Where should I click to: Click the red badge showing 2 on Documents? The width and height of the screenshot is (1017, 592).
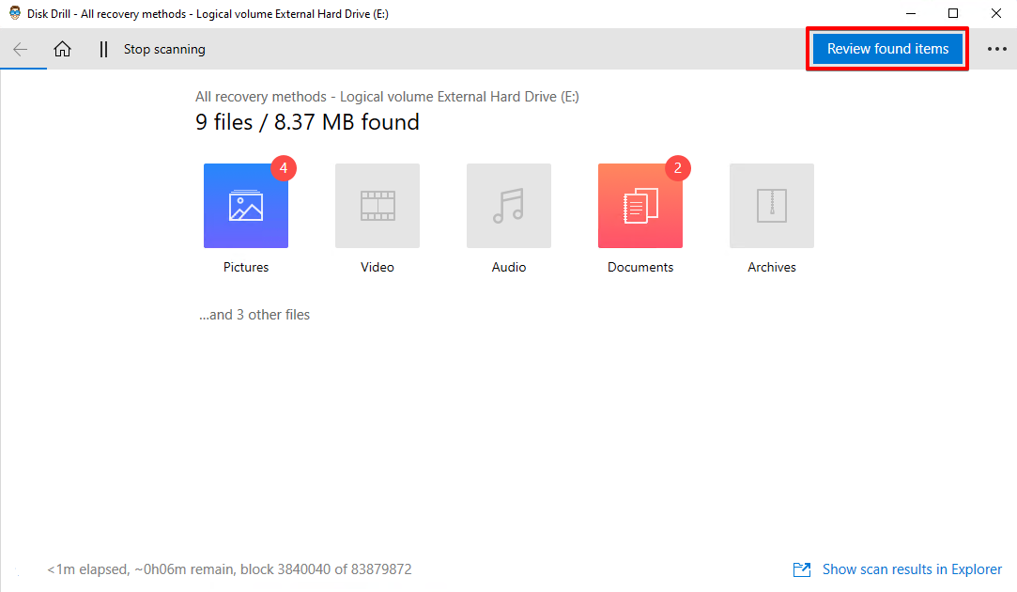pyautogui.click(x=678, y=168)
